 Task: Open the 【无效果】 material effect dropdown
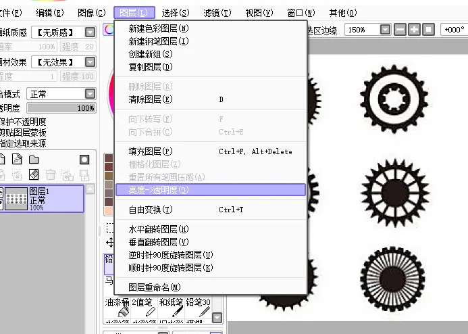[63, 62]
